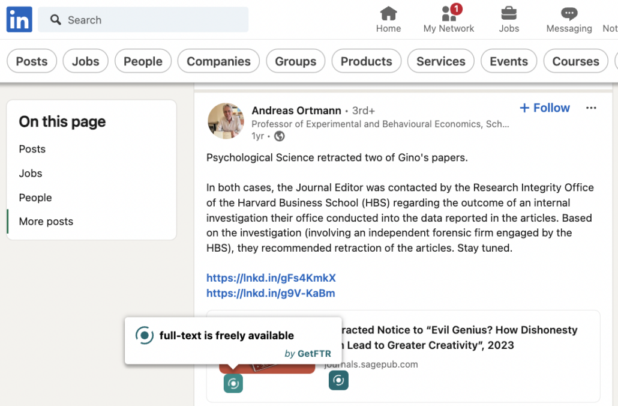This screenshot has width=618, height=406.
Task: Click the GetFTR icon below journals.sagepub.com
Action: point(338,380)
